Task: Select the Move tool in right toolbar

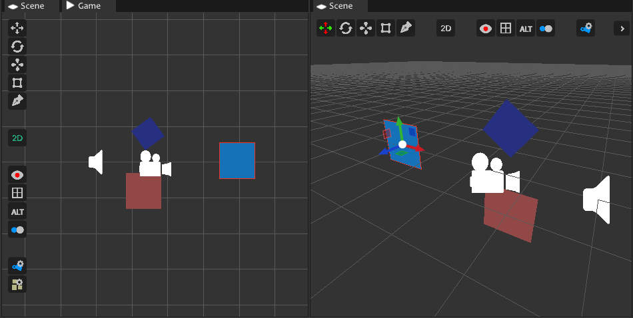Action: coord(325,28)
